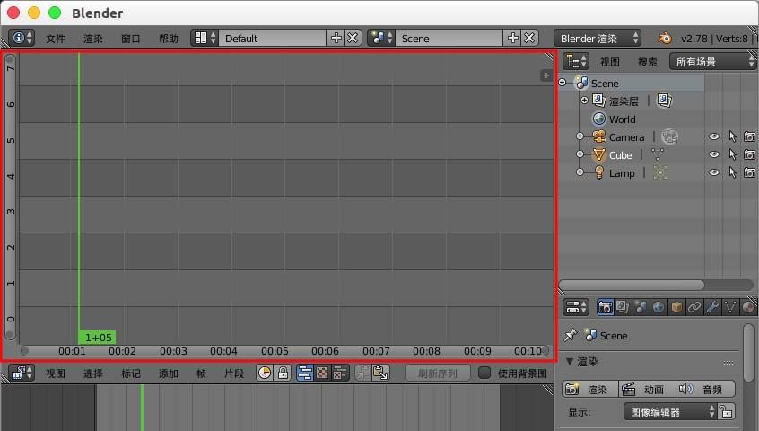
Task: Open the Properties editor type selector
Action: click(576, 307)
